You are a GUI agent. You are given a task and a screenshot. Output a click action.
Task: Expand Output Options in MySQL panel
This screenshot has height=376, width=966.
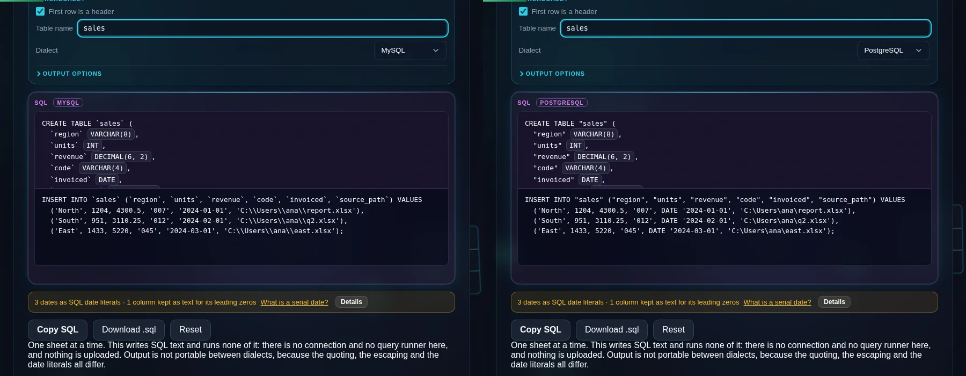coord(69,74)
